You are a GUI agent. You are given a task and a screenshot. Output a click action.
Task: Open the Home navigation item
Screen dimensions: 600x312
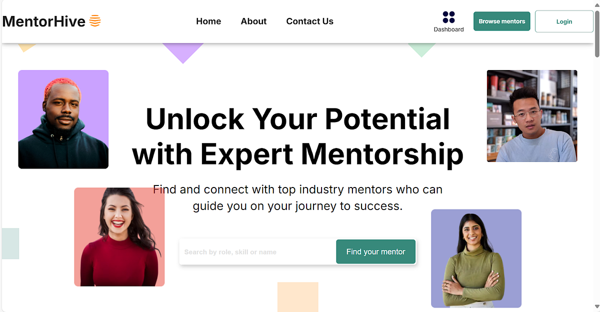click(x=208, y=21)
